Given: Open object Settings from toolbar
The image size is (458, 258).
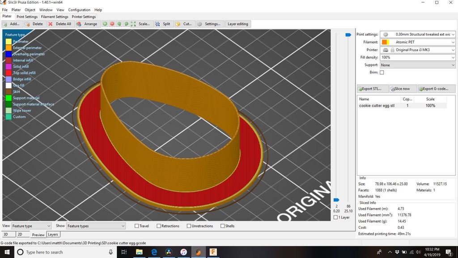Looking at the screenshot, I should (x=210, y=24).
